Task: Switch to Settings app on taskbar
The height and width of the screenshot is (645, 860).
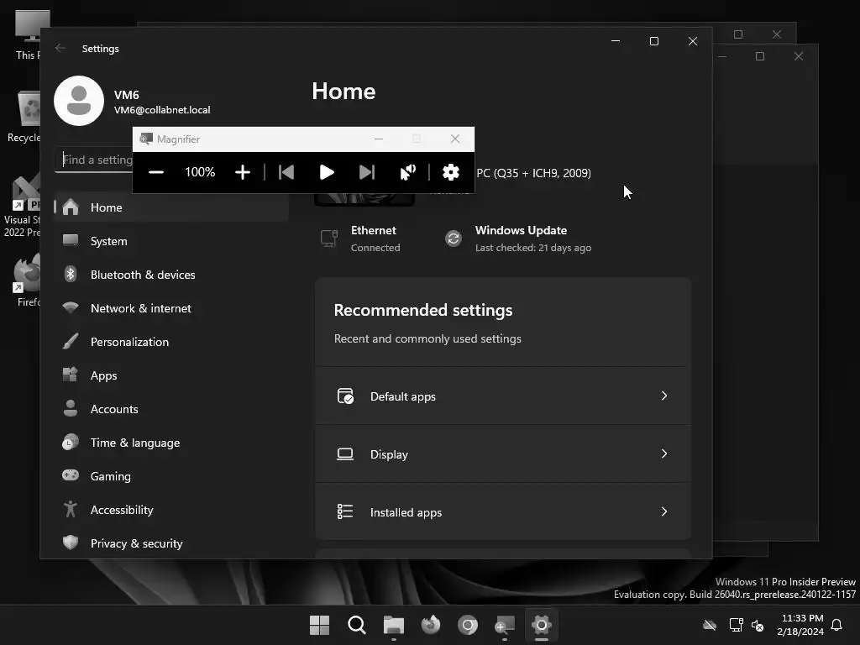Action: (542, 625)
